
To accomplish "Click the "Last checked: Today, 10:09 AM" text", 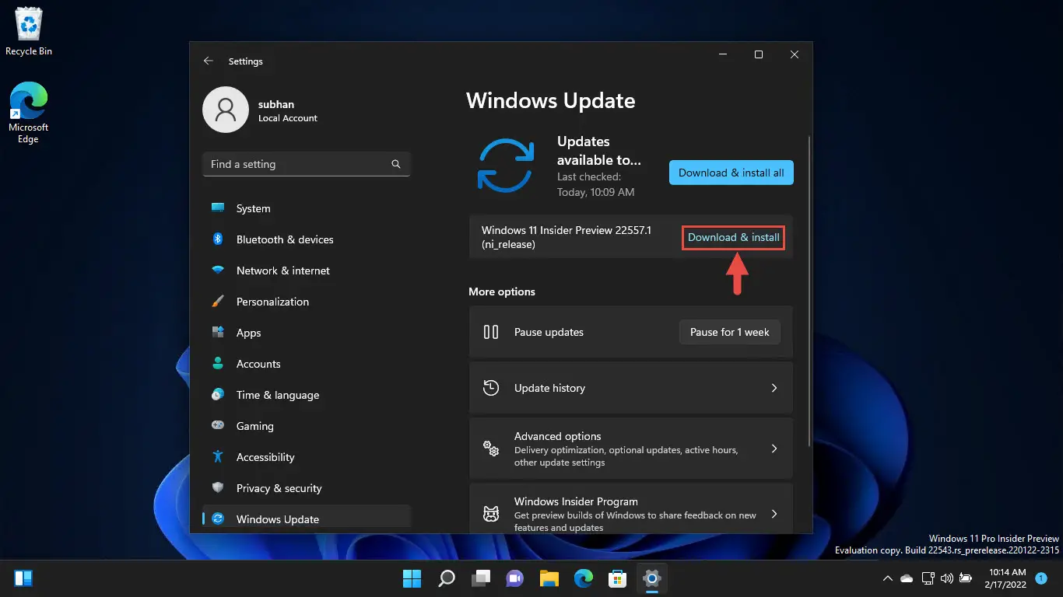I will point(596,184).
